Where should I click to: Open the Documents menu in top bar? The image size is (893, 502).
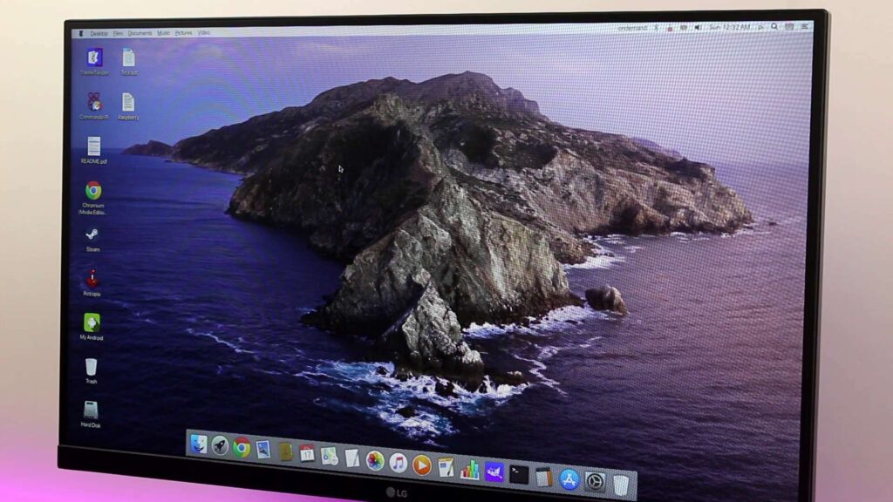[140, 34]
